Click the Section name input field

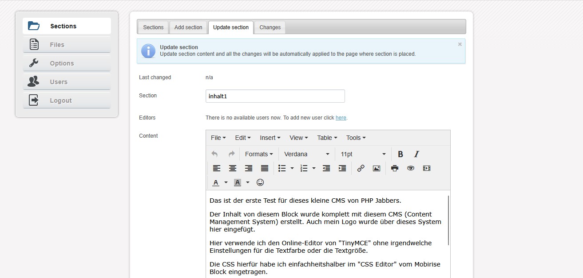(x=275, y=96)
